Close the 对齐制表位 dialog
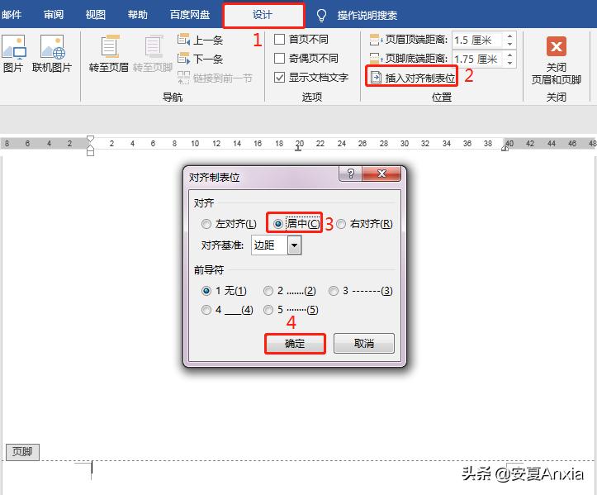Screen dimensions: 597x495 pyautogui.click(x=381, y=174)
